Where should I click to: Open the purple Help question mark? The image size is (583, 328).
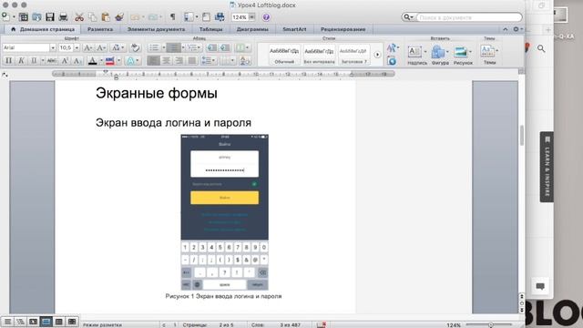(266, 17)
